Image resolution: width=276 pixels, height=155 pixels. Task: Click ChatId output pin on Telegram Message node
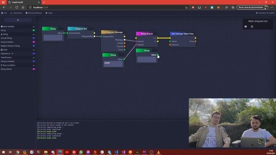click(125, 43)
